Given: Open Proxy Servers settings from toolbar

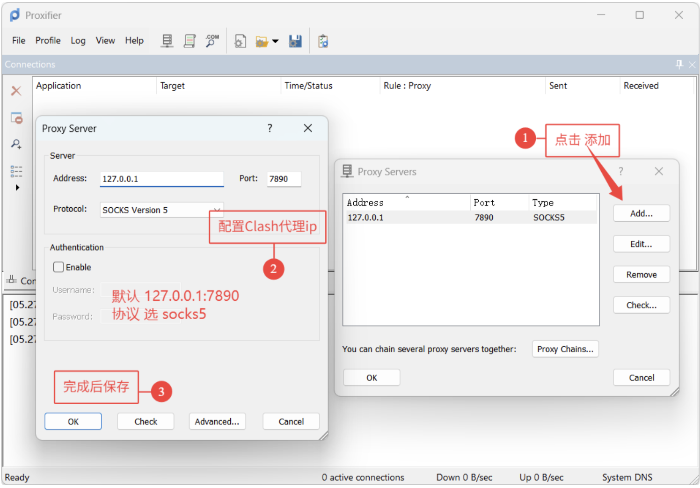Looking at the screenshot, I should (x=167, y=41).
